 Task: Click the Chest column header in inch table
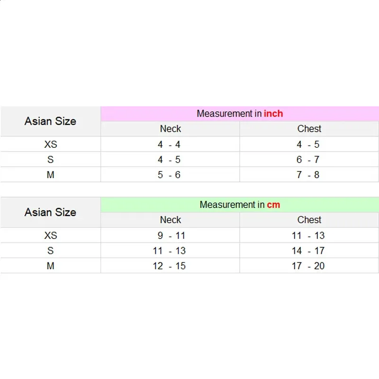(309, 128)
